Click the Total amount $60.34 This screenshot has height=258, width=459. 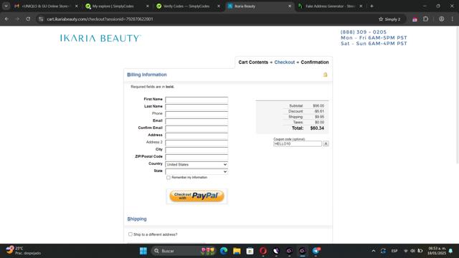317,128
